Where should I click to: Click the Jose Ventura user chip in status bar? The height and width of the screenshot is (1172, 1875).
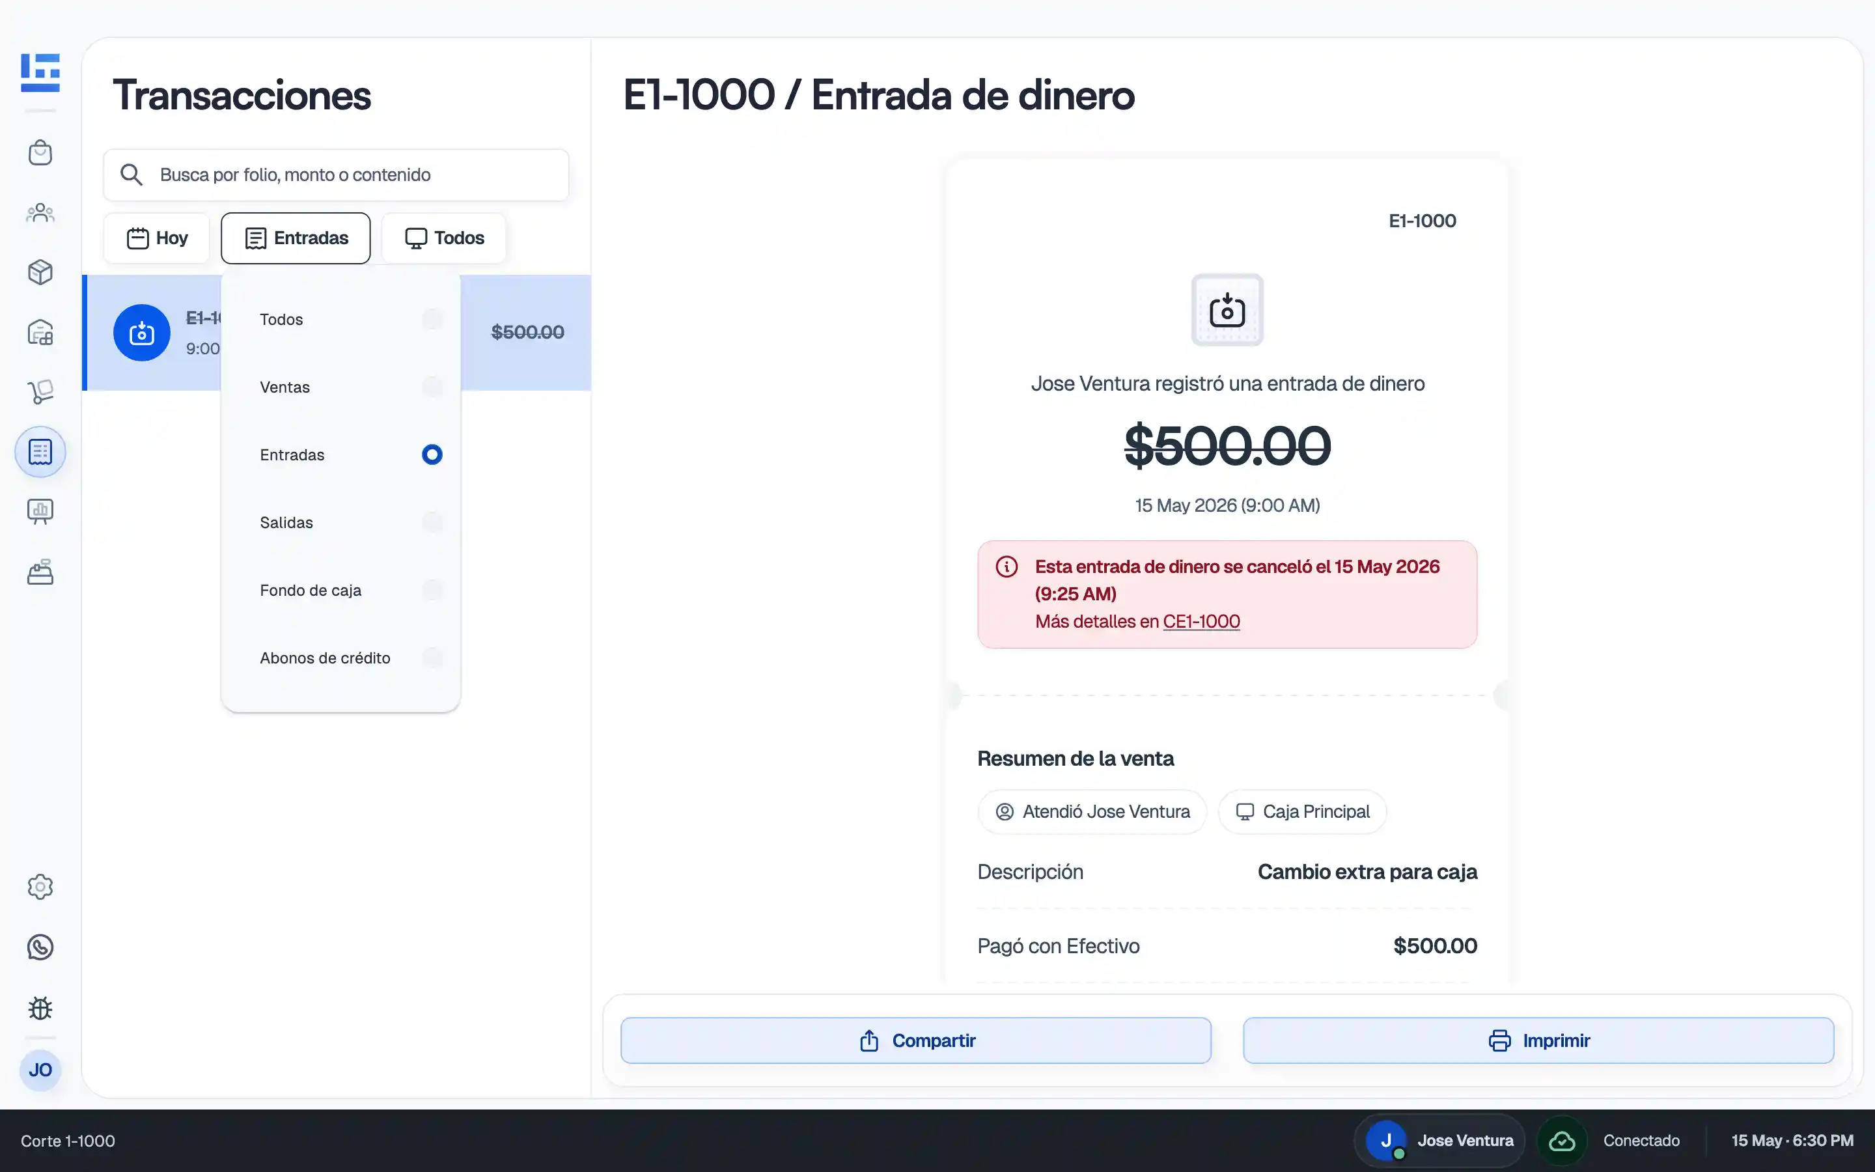[x=1439, y=1141]
